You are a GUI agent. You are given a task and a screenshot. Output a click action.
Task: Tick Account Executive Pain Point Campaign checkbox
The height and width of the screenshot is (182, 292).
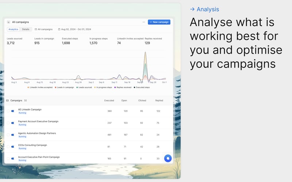click(x=8, y=159)
